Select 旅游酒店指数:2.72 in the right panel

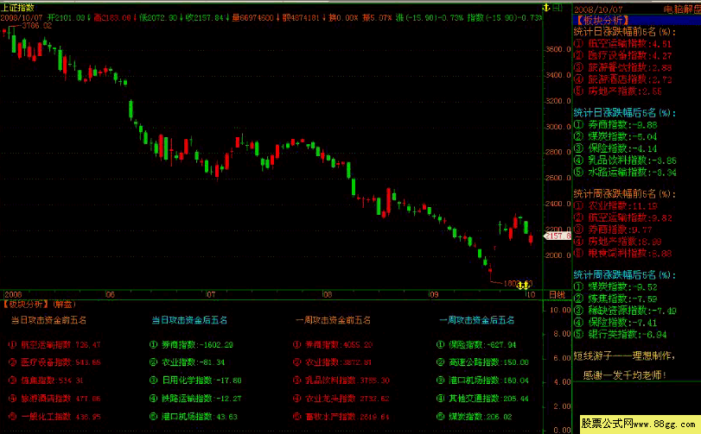(622, 79)
